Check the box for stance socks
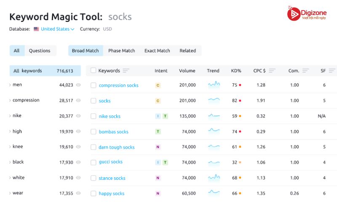Screen dimensions: 337x210 click(93, 178)
